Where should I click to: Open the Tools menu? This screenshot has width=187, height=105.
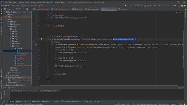[x=48, y=2]
